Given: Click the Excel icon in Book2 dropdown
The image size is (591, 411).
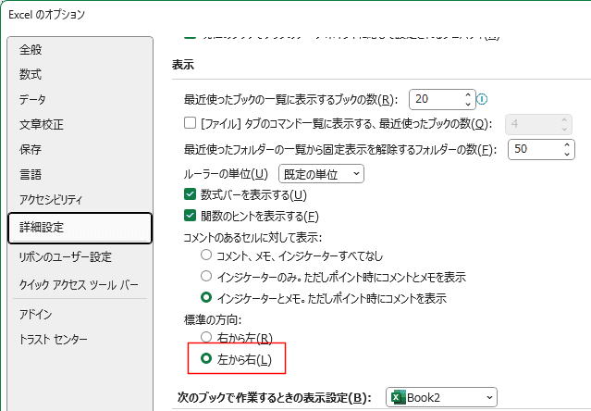Looking at the screenshot, I should click(398, 397).
